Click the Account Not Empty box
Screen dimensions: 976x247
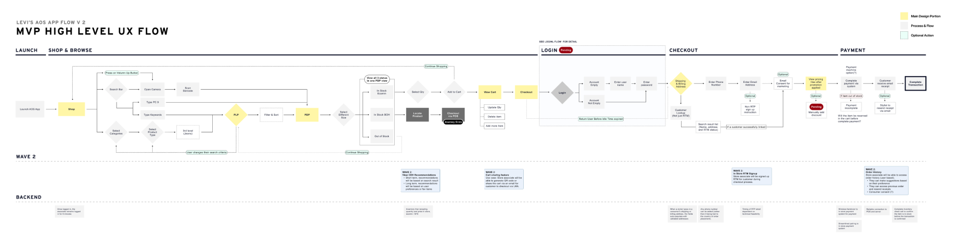[x=594, y=102]
